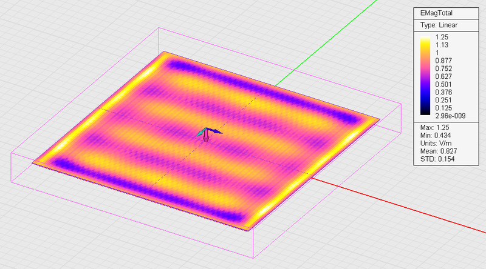
Task: Click the 0.251 scale value
Action: tap(443, 100)
